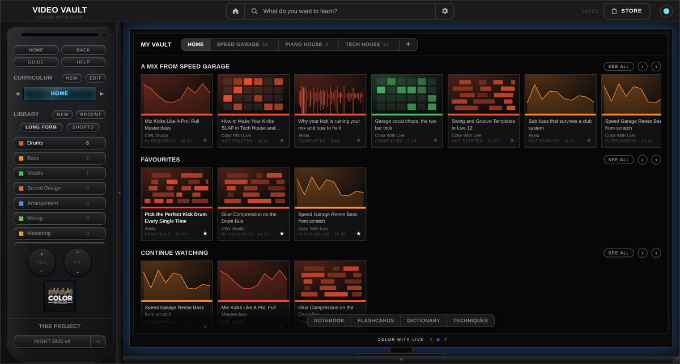Click the search input field

pyautogui.click(x=340, y=11)
